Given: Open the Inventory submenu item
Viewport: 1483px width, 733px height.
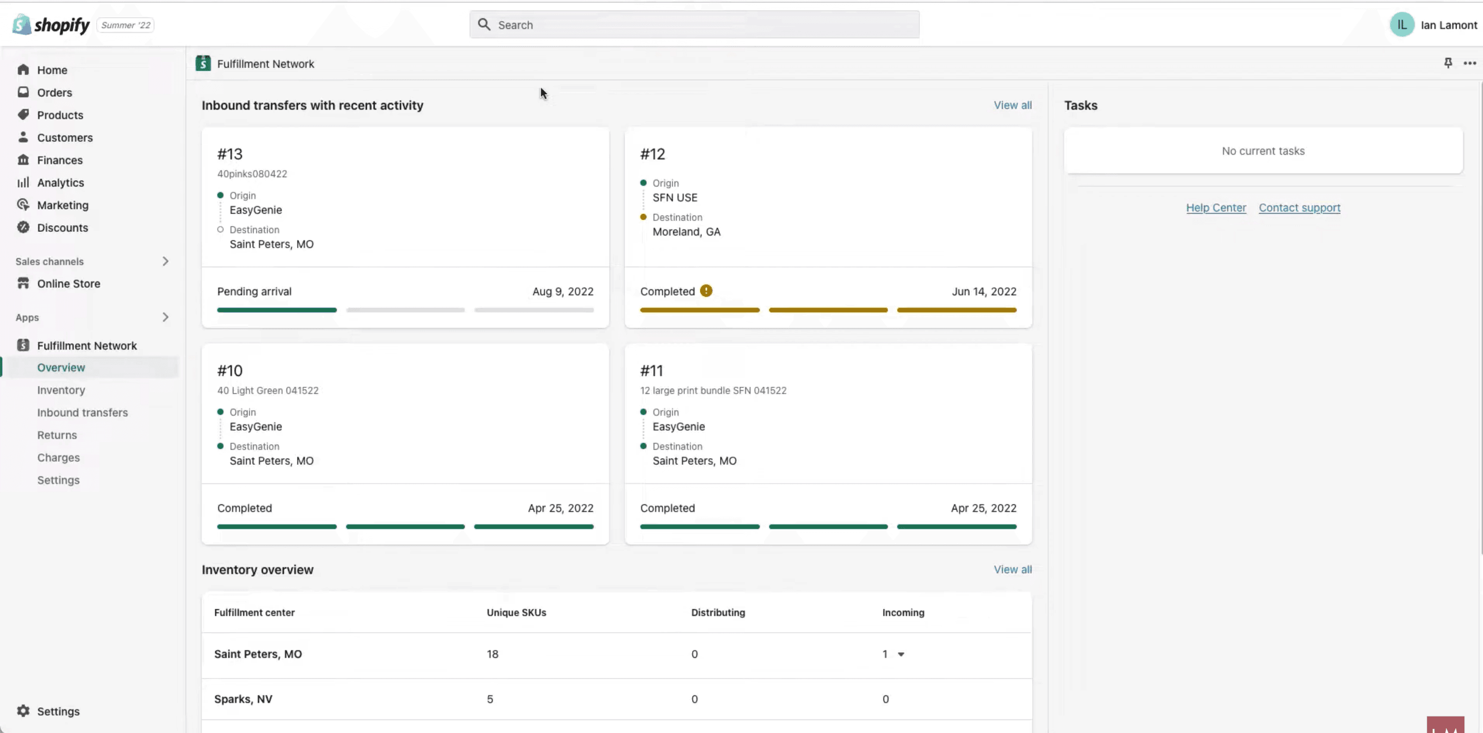Looking at the screenshot, I should pyautogui.click(x=61, y=390).
